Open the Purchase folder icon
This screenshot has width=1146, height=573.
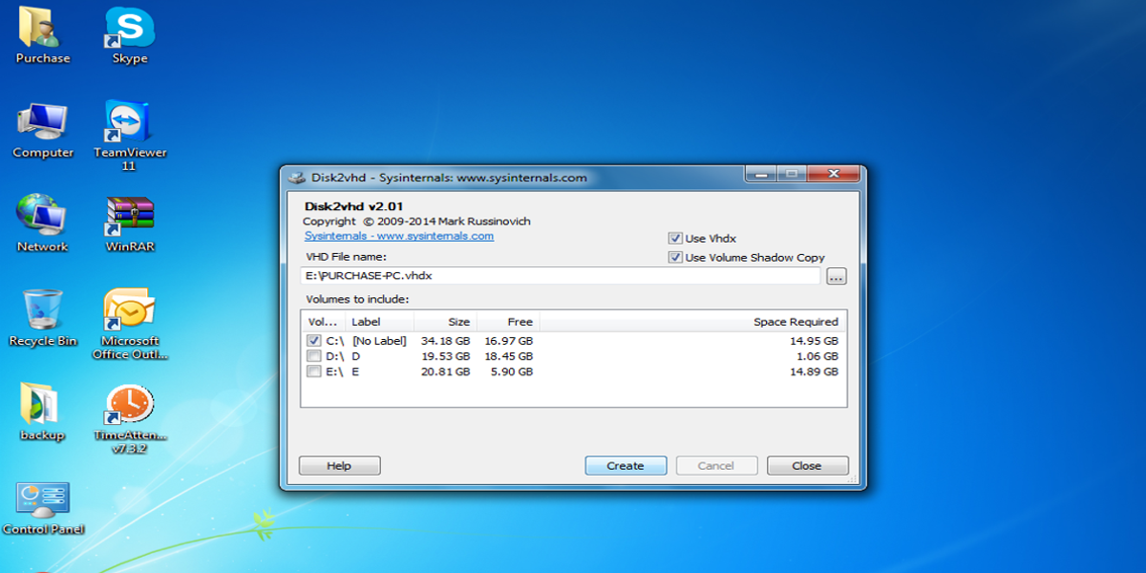point(40,35)
